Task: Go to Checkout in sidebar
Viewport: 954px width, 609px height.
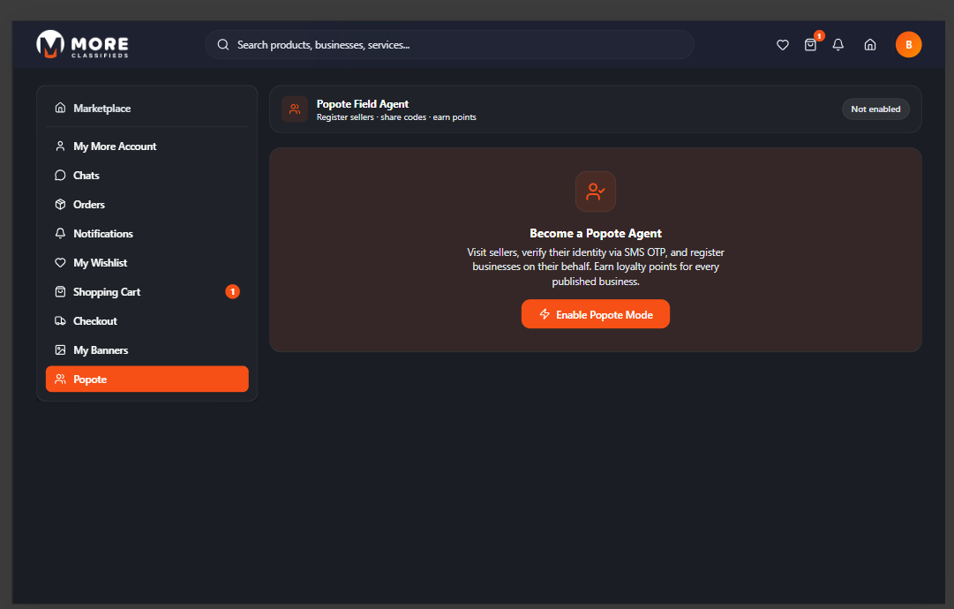Action: (x=95, y=321)
